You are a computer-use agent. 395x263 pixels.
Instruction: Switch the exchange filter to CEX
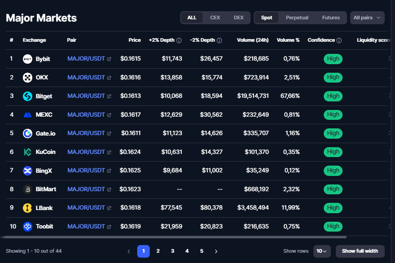[215, 18]
